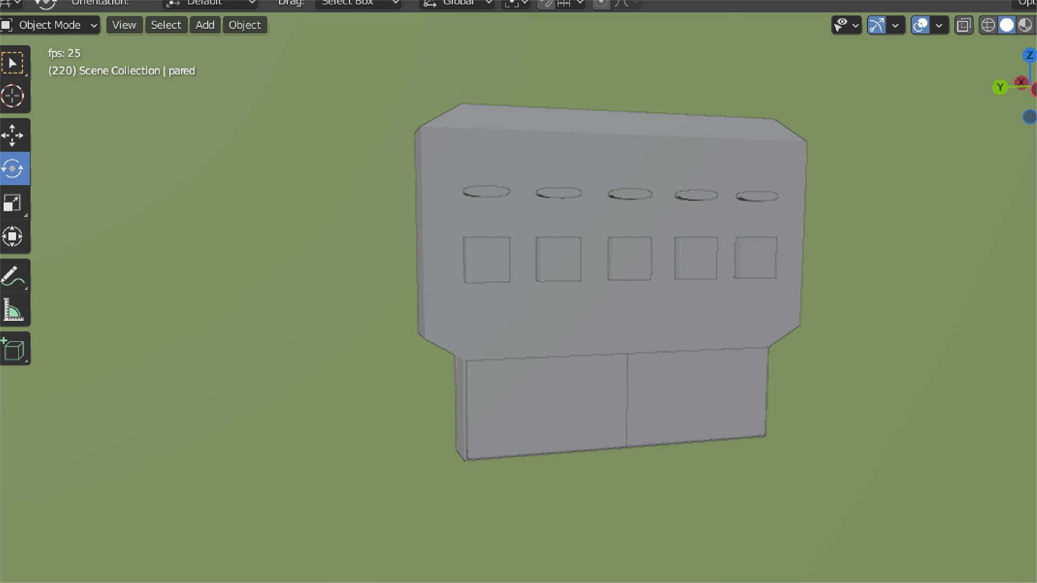1037x583 pixels.
Task: Click the Z axis on navigation gizmo
Action: [1029, 55]
